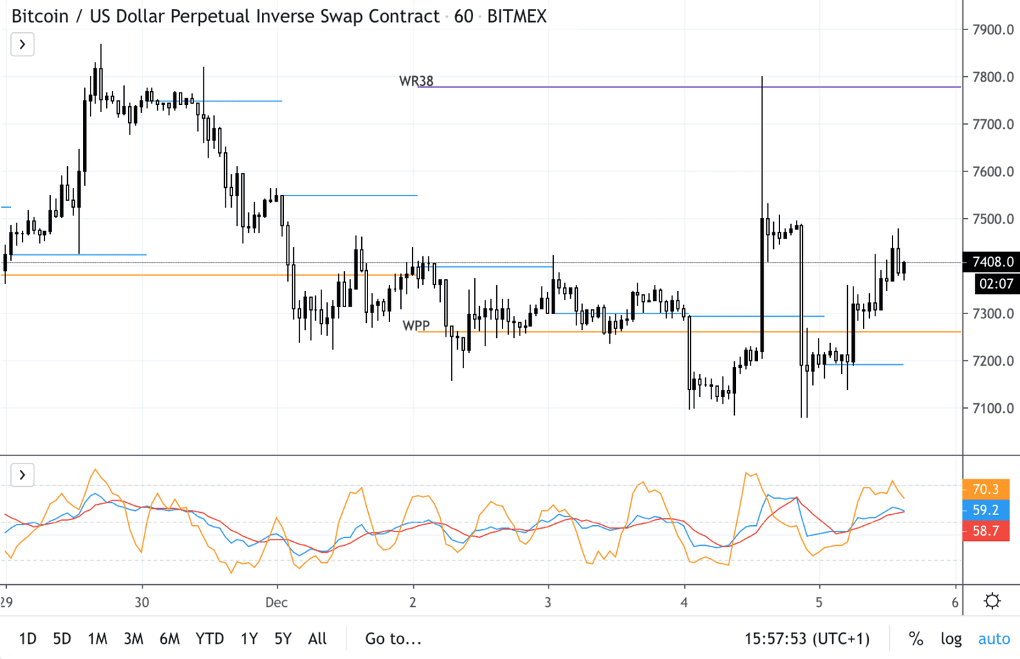Click the 60 interval label in title
This screenshot has width=1020, height=659.
point(463,16)
